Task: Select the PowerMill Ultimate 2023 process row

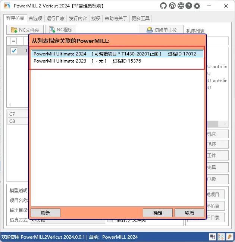Action: [x=117, y=61]
